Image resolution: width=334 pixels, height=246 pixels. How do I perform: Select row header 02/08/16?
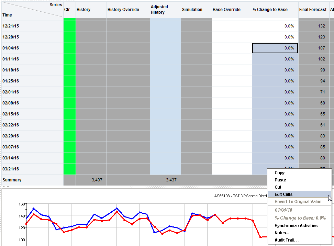pos(32,103)
